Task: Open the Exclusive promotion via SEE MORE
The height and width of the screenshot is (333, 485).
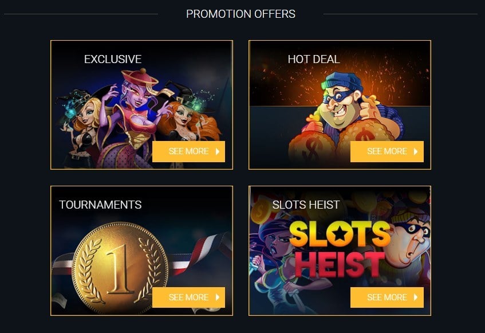Action: click(x=189, y=151)
